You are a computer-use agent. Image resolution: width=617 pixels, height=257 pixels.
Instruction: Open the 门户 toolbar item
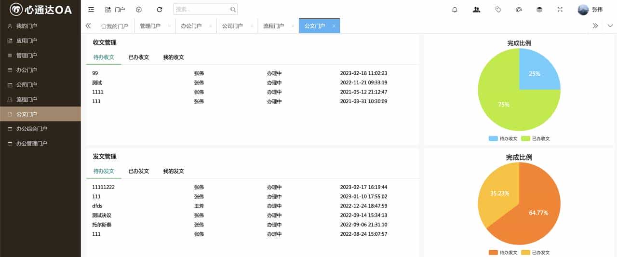115,10
